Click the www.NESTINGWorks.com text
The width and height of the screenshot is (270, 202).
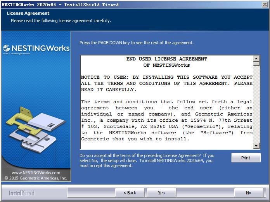coord(36,173)
